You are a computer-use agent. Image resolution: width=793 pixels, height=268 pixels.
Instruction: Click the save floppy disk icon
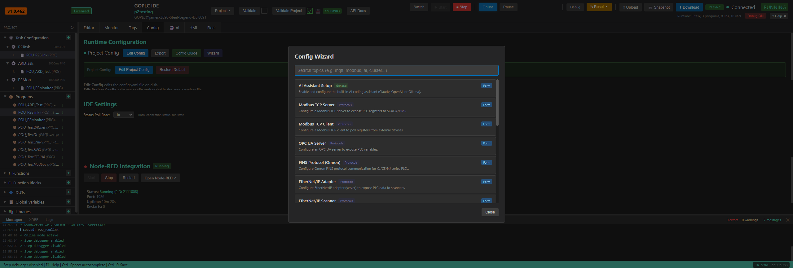pos(318,11)
